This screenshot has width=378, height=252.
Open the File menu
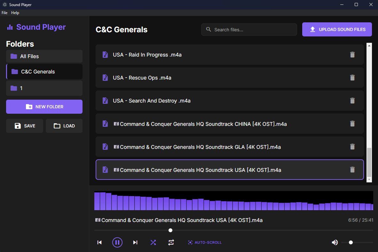[x=4, y=13]
